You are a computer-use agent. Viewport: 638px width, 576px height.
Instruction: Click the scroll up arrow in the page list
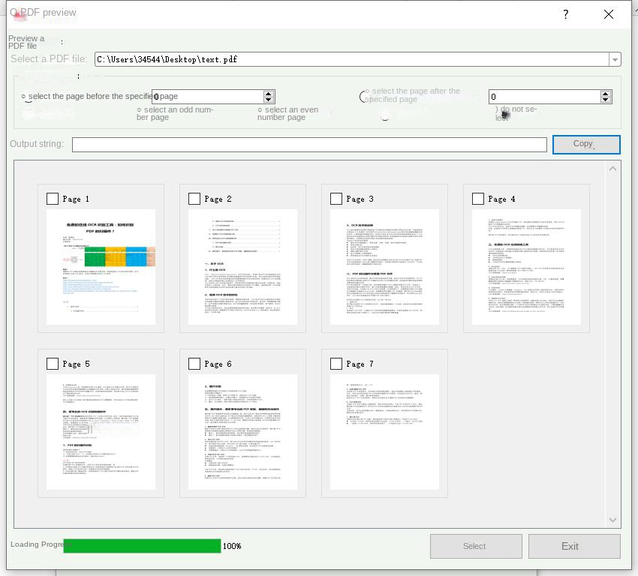[614, 169]
